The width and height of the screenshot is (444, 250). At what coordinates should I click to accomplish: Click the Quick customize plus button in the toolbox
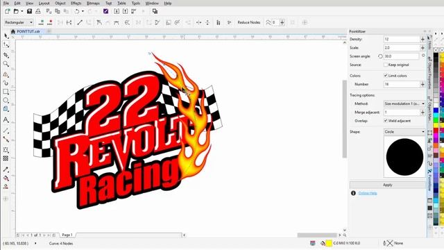click(6, 199)
